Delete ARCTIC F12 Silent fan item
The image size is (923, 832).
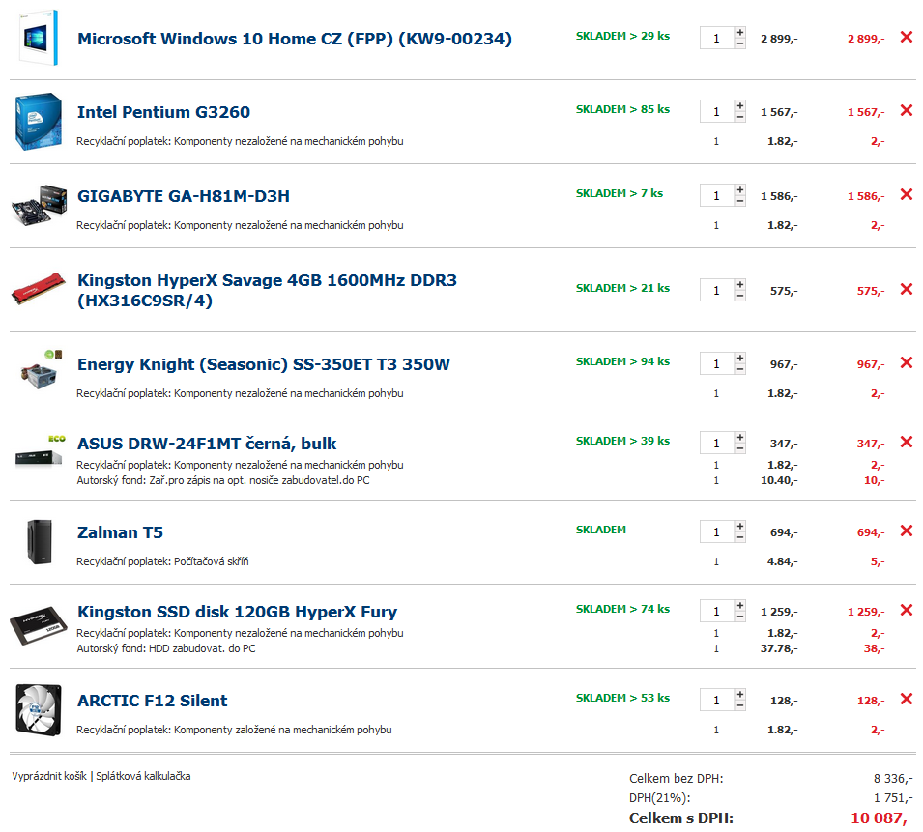pos(906,699)
